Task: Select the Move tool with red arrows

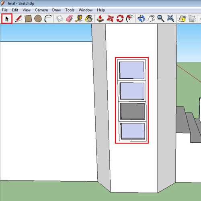Action: 110,18
